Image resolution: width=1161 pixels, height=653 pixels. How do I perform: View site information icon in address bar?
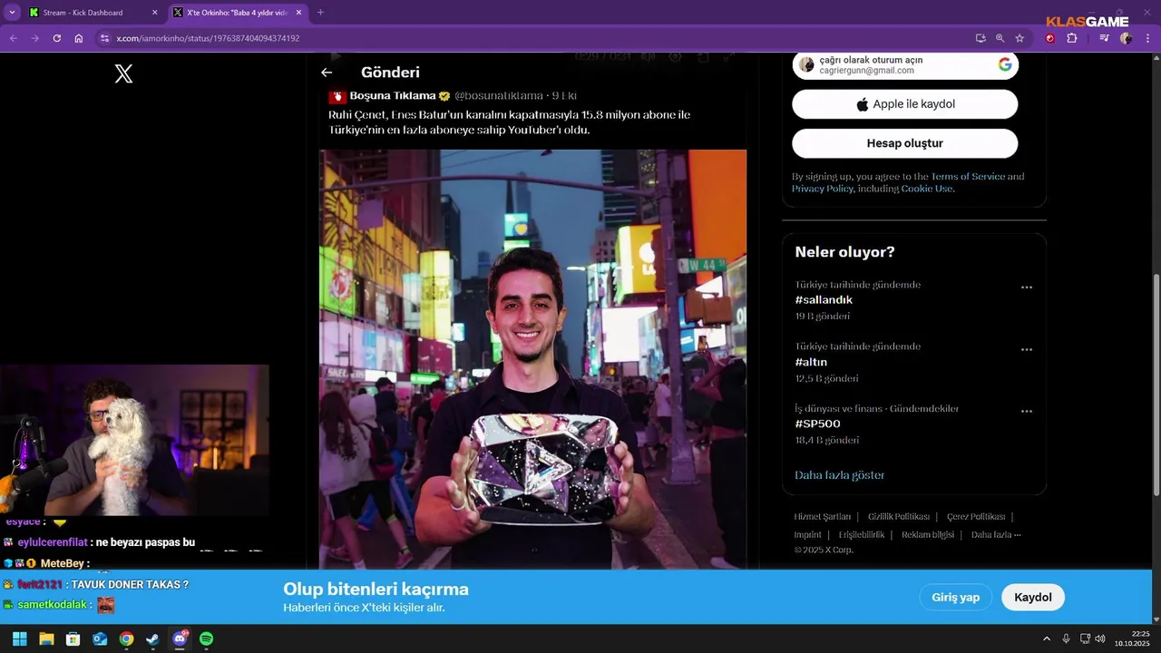tap(104, 38)
